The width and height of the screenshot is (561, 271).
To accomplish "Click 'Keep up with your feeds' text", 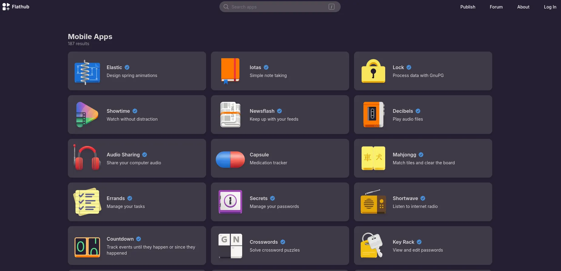I will pos(274,119).
